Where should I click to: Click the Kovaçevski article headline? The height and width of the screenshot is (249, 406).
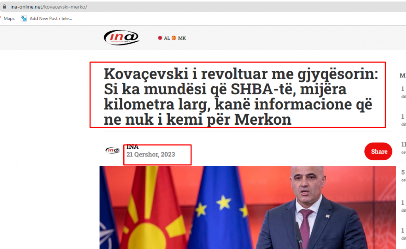click(x=241, y=97)
